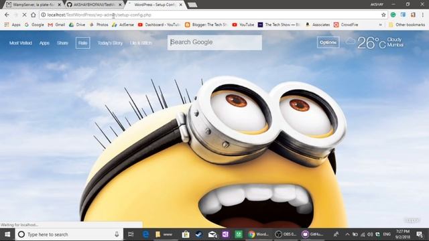Select the Share menu item

pyautogui.click(x=62, y=43)
